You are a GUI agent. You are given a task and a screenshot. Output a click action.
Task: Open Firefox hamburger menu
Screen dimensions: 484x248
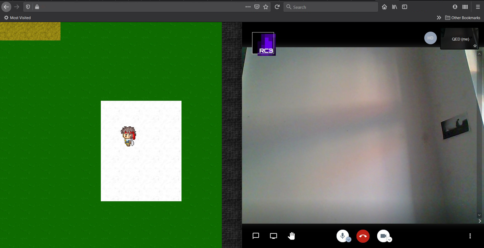click(x=478, y=7)
